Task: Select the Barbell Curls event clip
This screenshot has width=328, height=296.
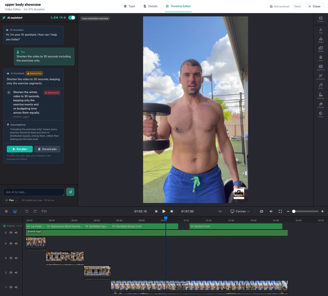Action: [x=236, y=226]
